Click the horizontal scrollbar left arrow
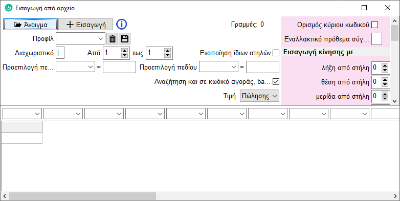400x201 pixels. tap(5, 196)
